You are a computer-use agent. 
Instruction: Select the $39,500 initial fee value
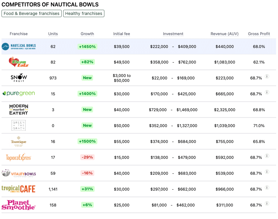click(x=122, y=46)
